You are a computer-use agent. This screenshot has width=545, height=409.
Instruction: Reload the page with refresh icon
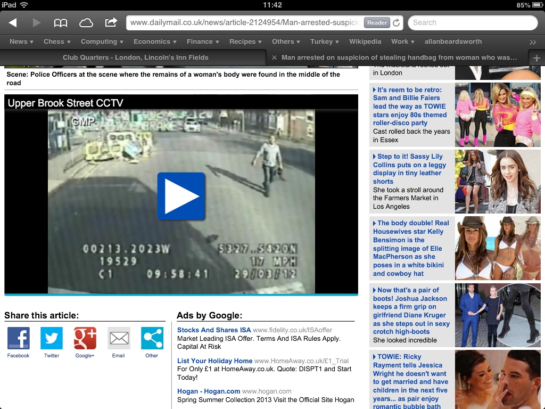coord(396,23)
